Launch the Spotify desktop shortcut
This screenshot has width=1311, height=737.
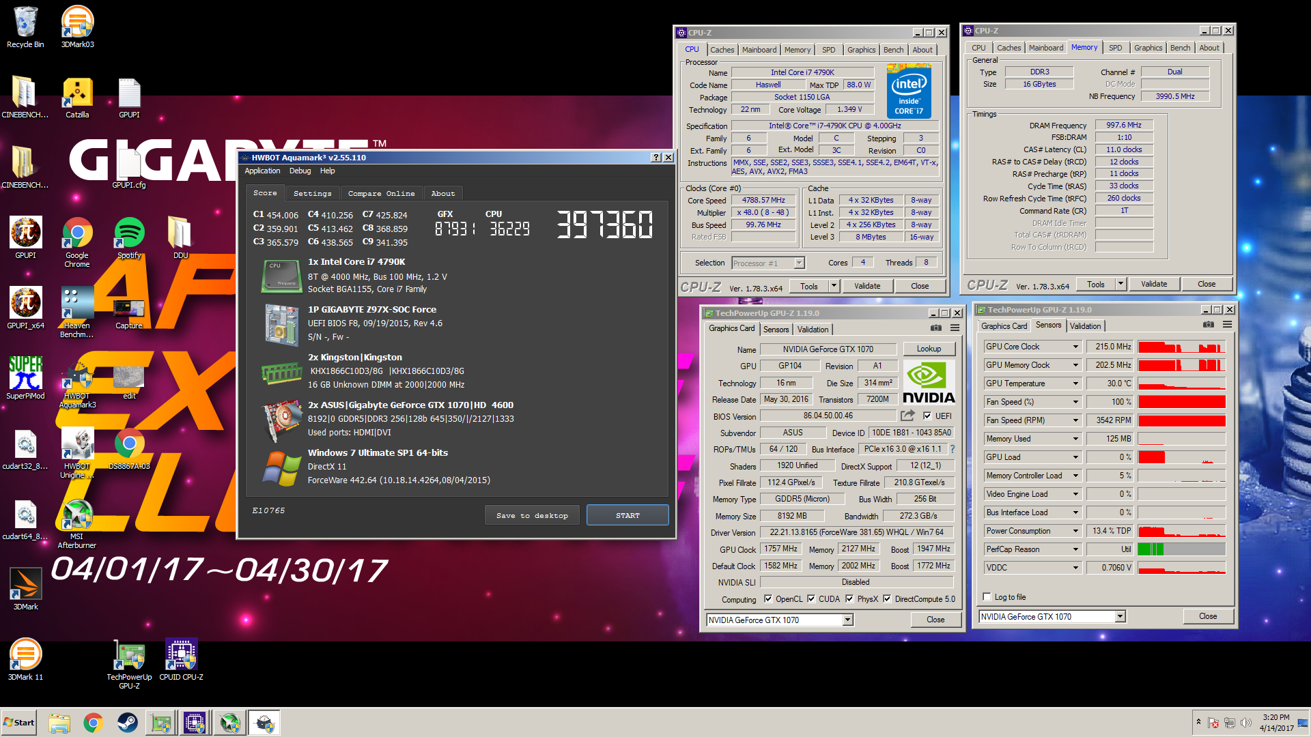pos(129,238)
